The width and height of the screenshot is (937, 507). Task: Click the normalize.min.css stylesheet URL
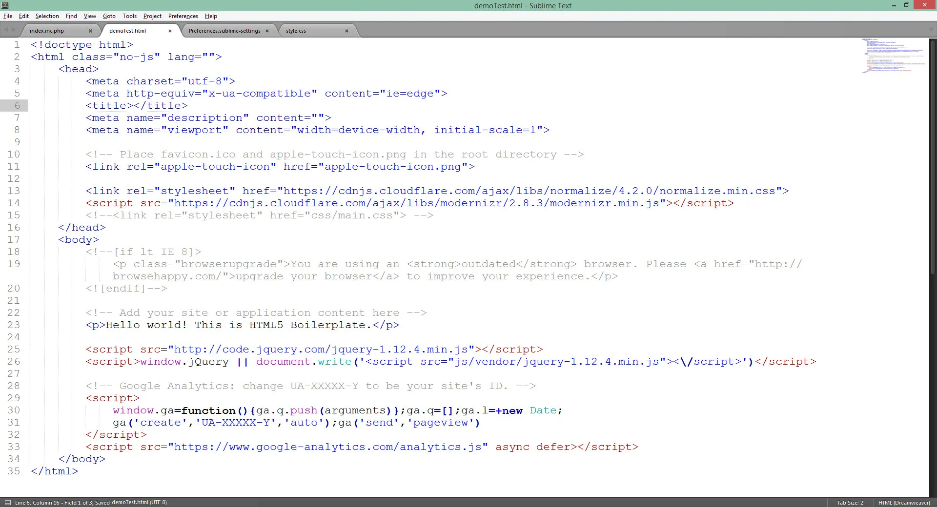click(530, 191)
